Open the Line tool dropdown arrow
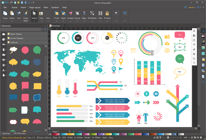 [x=48, y=21]
